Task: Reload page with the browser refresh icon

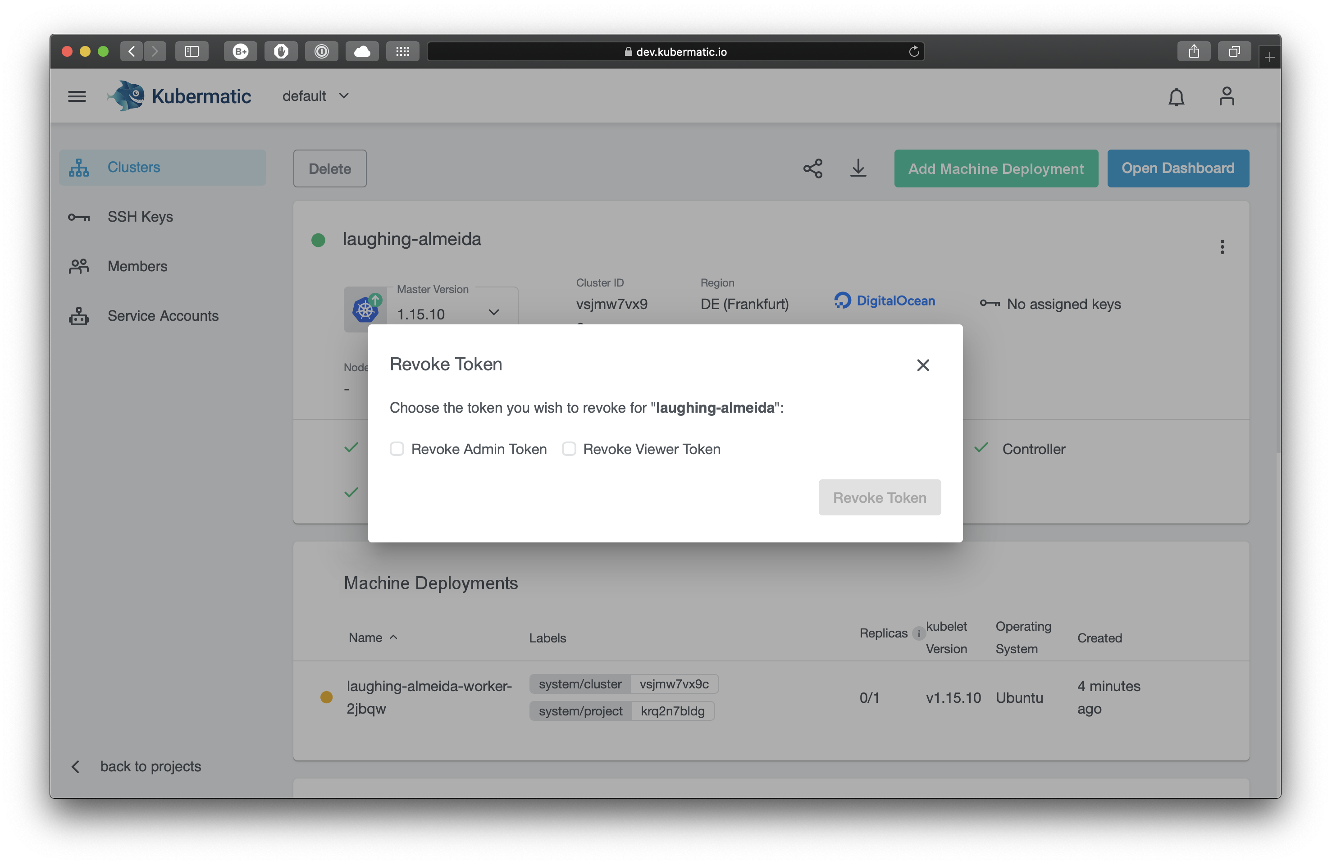Action: pyautogui.click(x=913, y=51)
